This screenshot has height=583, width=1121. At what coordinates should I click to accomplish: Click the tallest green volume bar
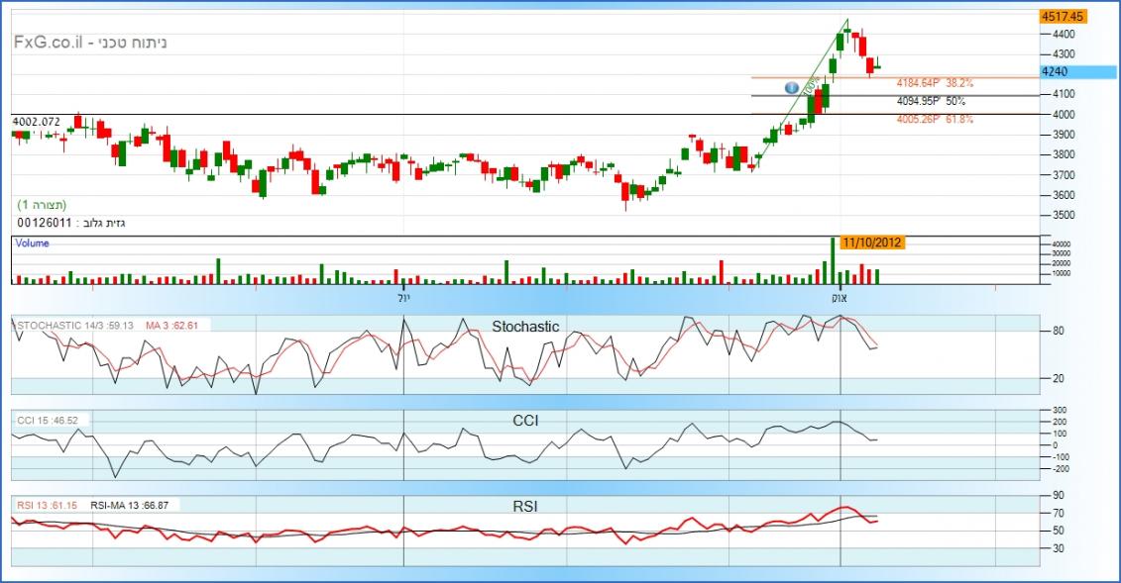pos(833,260)
